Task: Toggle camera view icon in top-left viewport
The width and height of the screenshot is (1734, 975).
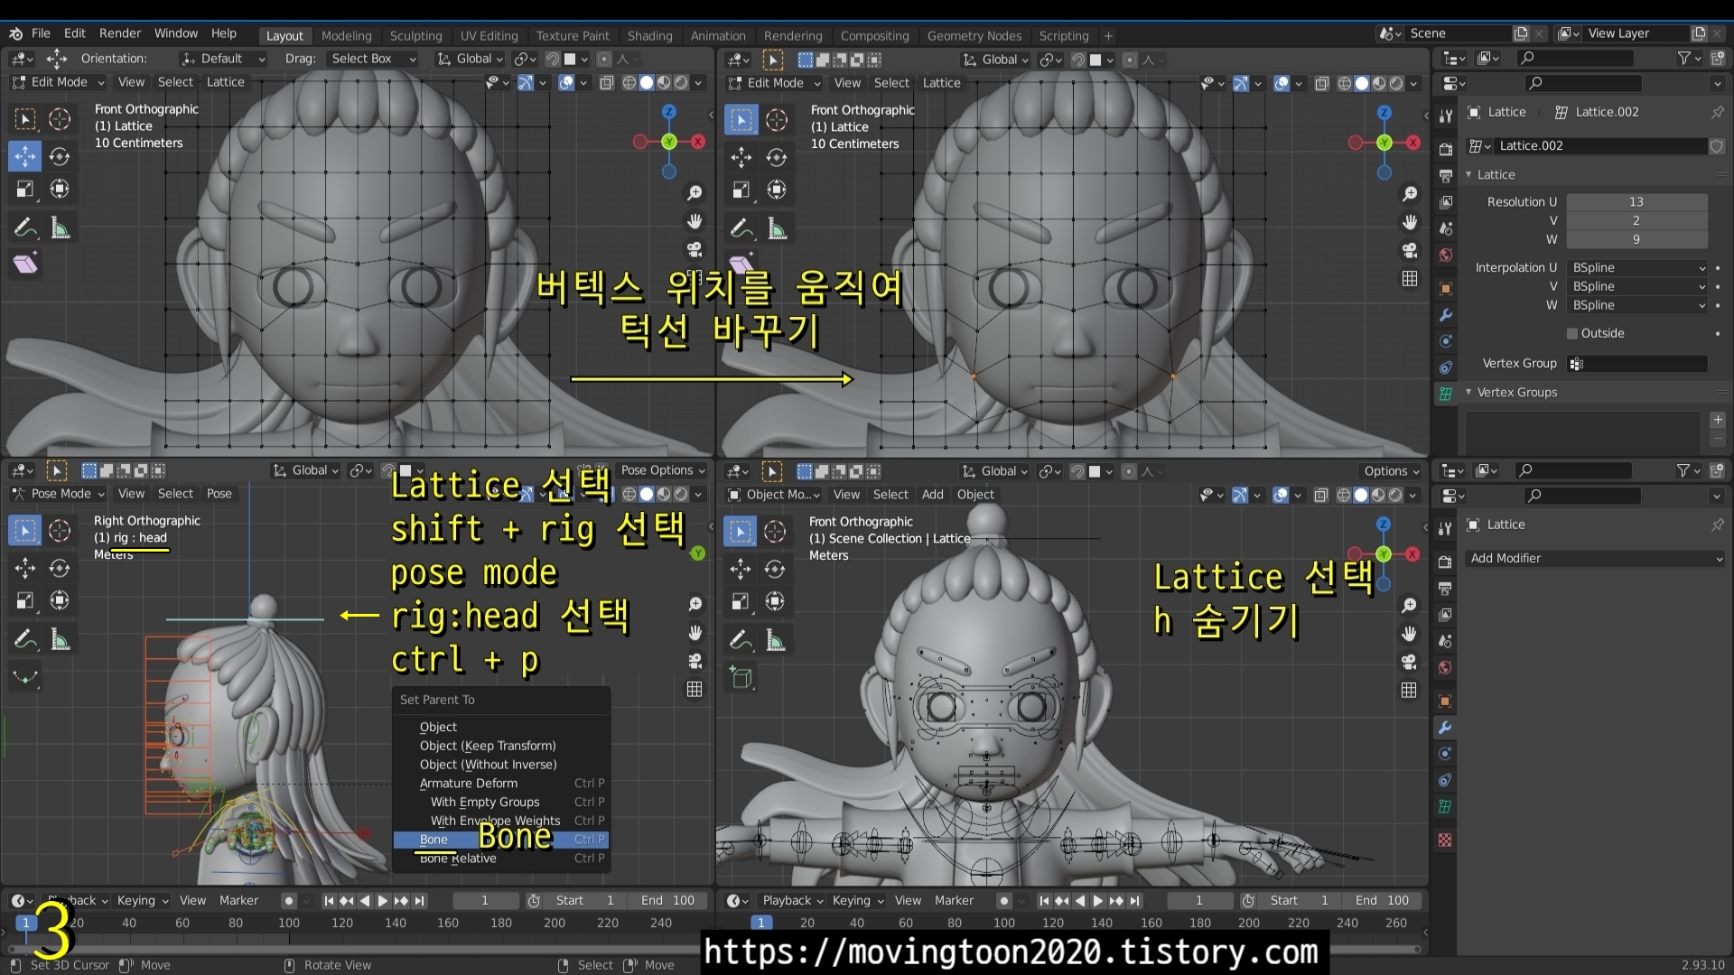Action: click(x=695, y=249)
